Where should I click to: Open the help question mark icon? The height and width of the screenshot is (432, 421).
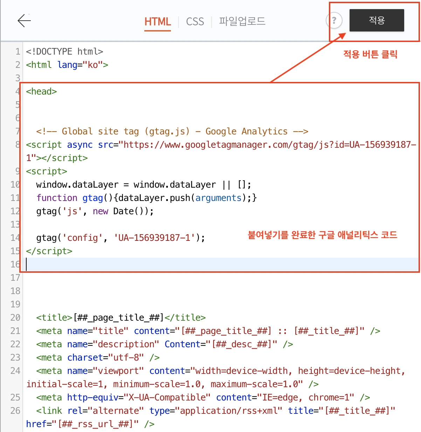334,21
